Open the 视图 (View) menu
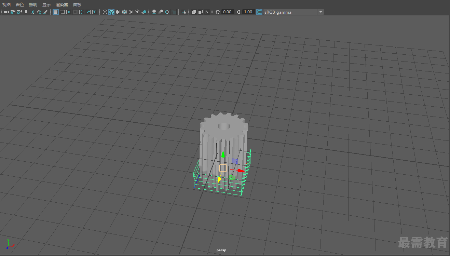Image resolution: width=450 pixels, height=256 pixels. [6, 5]
